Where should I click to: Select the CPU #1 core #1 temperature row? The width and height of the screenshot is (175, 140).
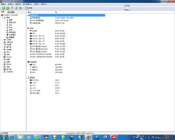[x=66, y=36]
